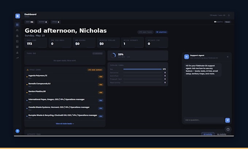Select the STALE 0 filter chip
The image size is (248, 149).
coord(56,22)
